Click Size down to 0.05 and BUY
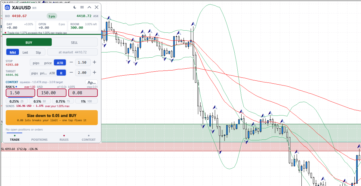 [x=52, y=117]
